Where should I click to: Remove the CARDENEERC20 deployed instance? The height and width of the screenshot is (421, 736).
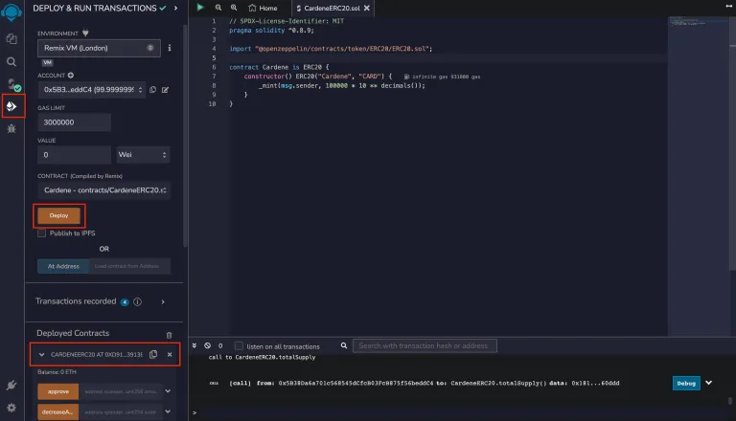click(x=170, y=354)
